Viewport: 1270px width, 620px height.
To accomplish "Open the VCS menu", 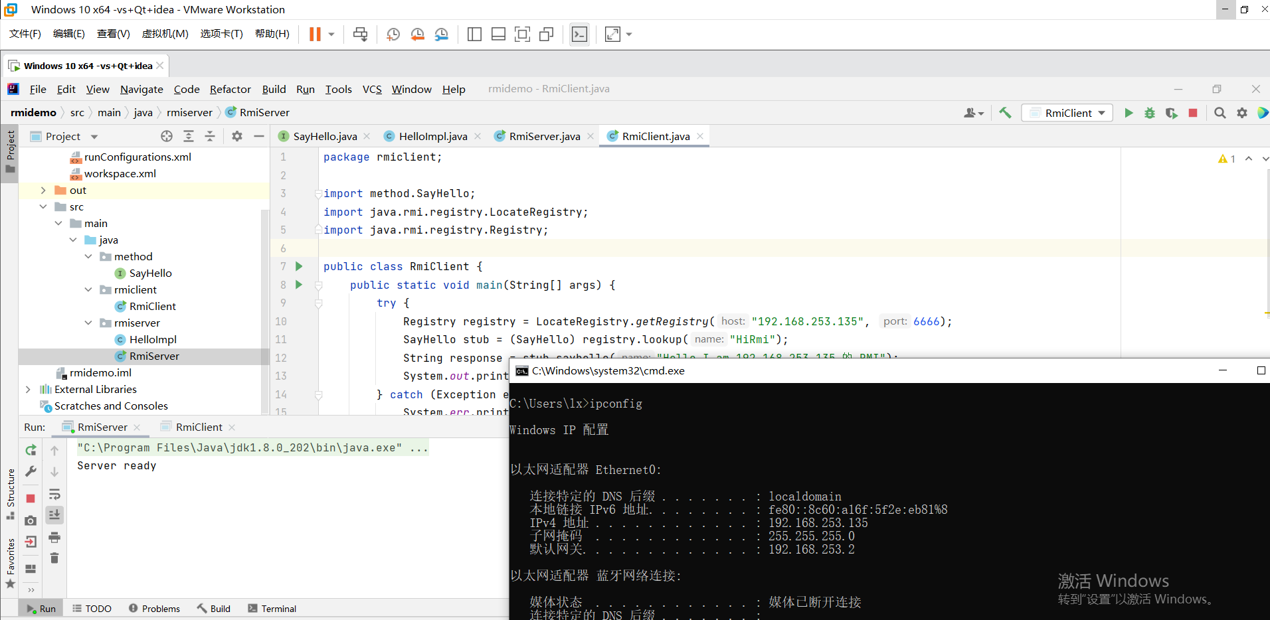I will (372, 89).
